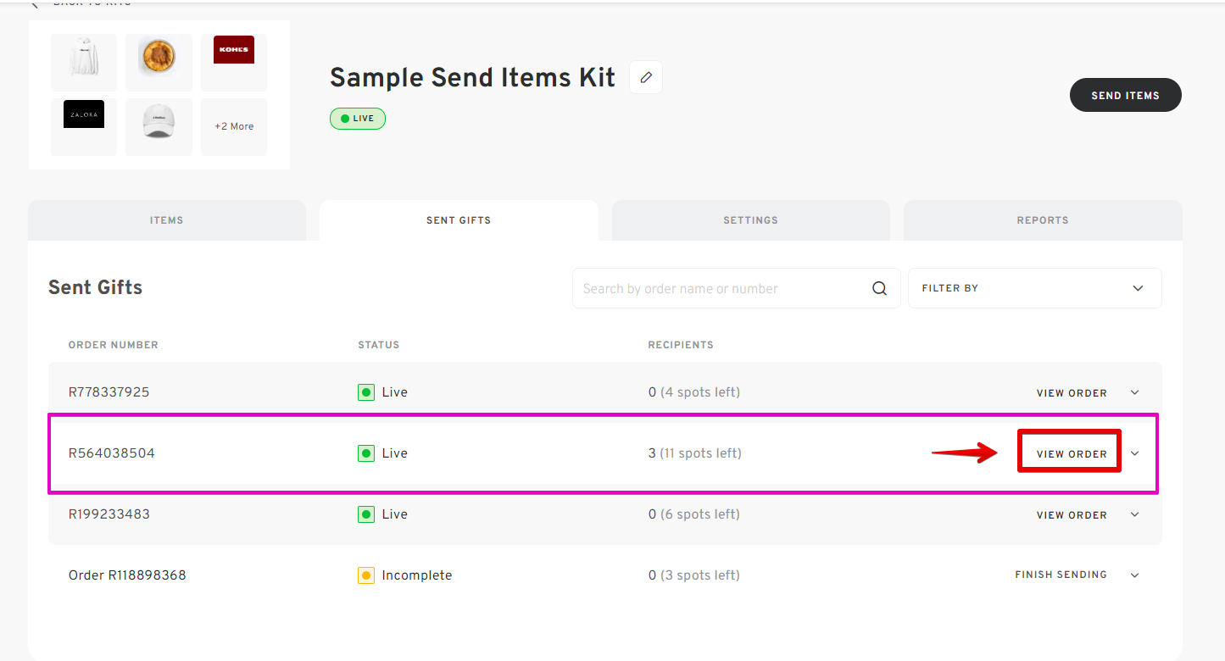1225x661 pixels.
Task: Click the green Live status icon for R778337925
Action: pyautogui.click(x=366, y=392)
